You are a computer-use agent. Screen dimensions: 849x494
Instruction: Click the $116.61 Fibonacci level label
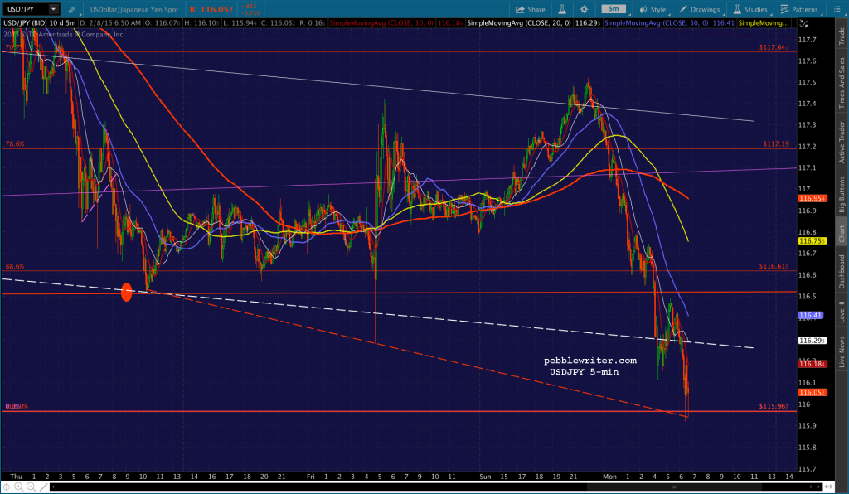(x=774, y=266)
